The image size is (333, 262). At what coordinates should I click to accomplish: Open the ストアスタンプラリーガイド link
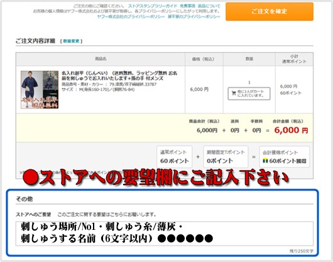click(153, 6)
